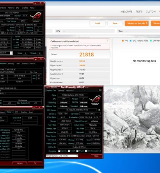This screenshot has width=160, height=173.
Task: Open the WELCOME section in 3DMark
Action: pos(126,11)
